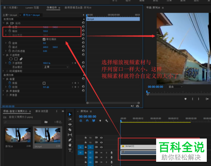211x166 pixels.
Task: Reset the Scale parameter
Action: click(x=83, y=30)
